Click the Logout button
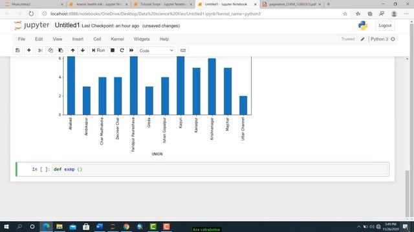The height and width of the screenshot is (232, 414). coord(385,26)
